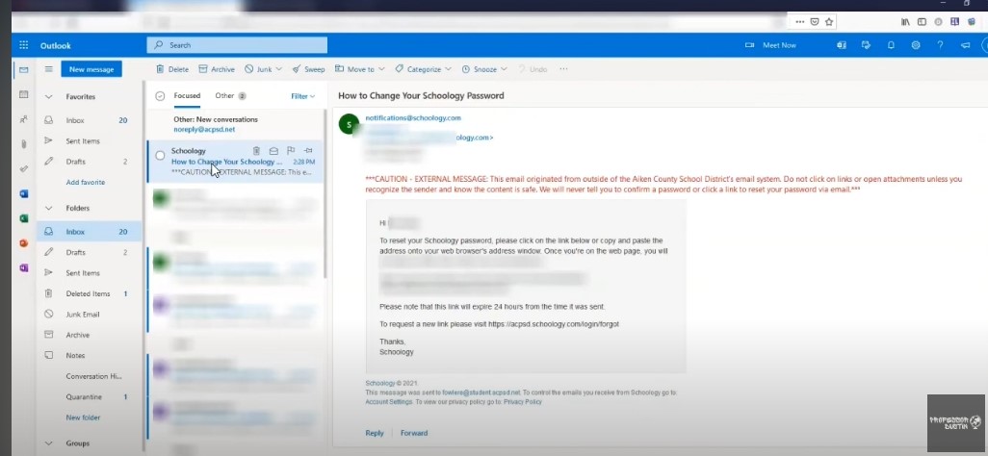Click Sweep in the mail toolbar
The image size is (988, 456).
[x=308, y=69]
